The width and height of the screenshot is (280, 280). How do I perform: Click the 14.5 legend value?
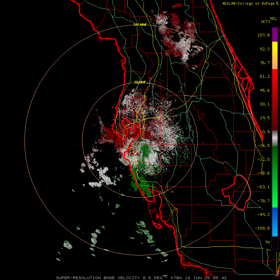coord(265,118)
